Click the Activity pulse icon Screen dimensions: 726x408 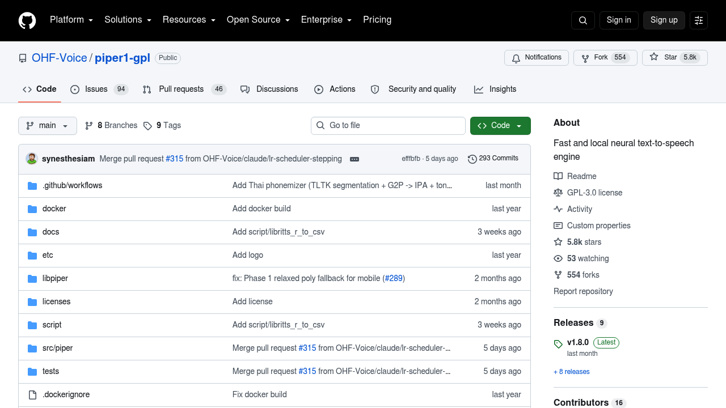558,209
